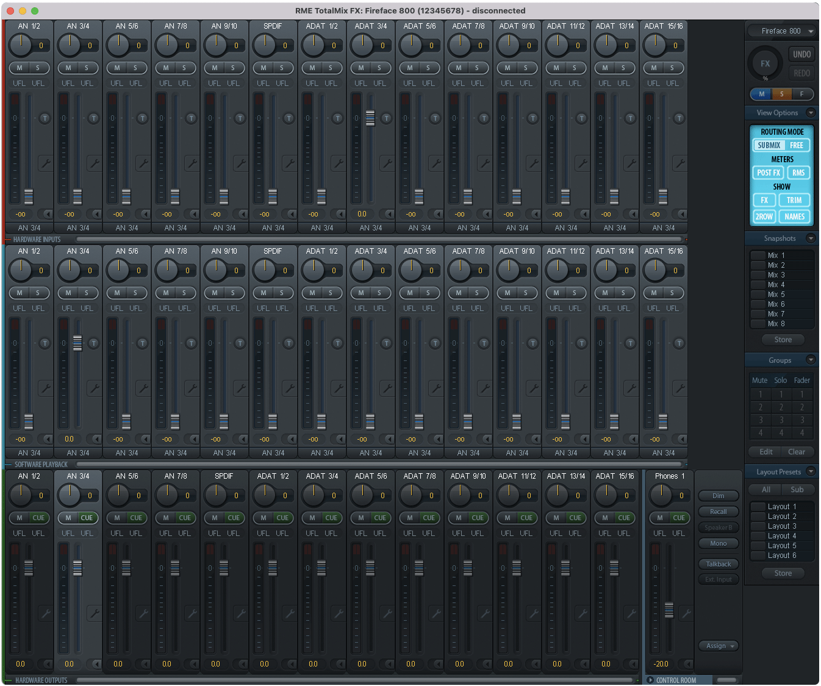Viewport: 821px width, 686px height.
Task: Open wrench settings on hardware input ADAT 3/4
Action: coord(387,163)
